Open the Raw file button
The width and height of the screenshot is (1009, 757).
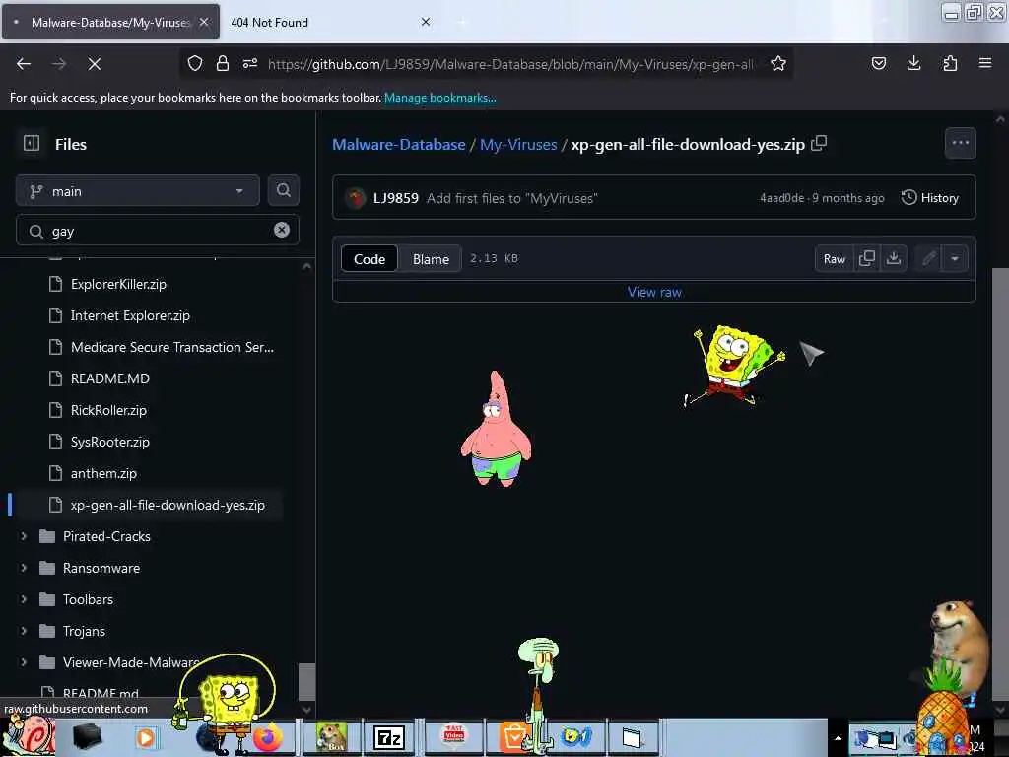(834, 258)
